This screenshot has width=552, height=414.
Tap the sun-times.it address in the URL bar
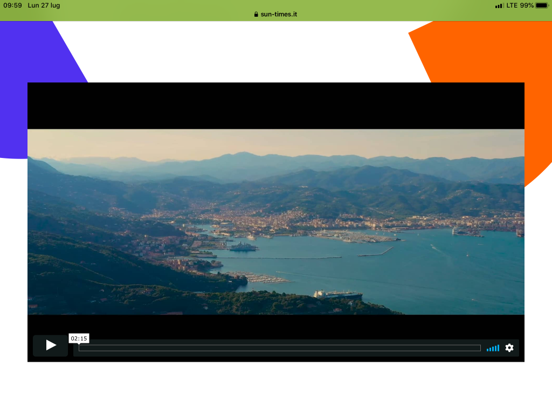pyautogui.click(x=279, y=15)
